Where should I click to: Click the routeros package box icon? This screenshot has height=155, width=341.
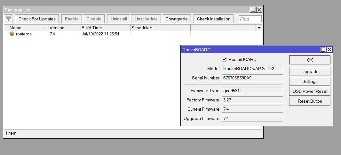click(12, 34)
